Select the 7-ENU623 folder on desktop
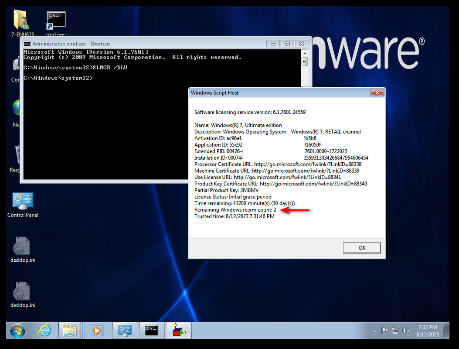Screen dimensions: 459x349 point(23,23)
